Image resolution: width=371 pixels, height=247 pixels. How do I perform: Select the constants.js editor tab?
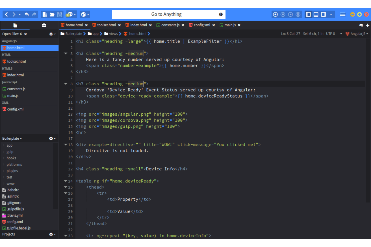point(170,25)
